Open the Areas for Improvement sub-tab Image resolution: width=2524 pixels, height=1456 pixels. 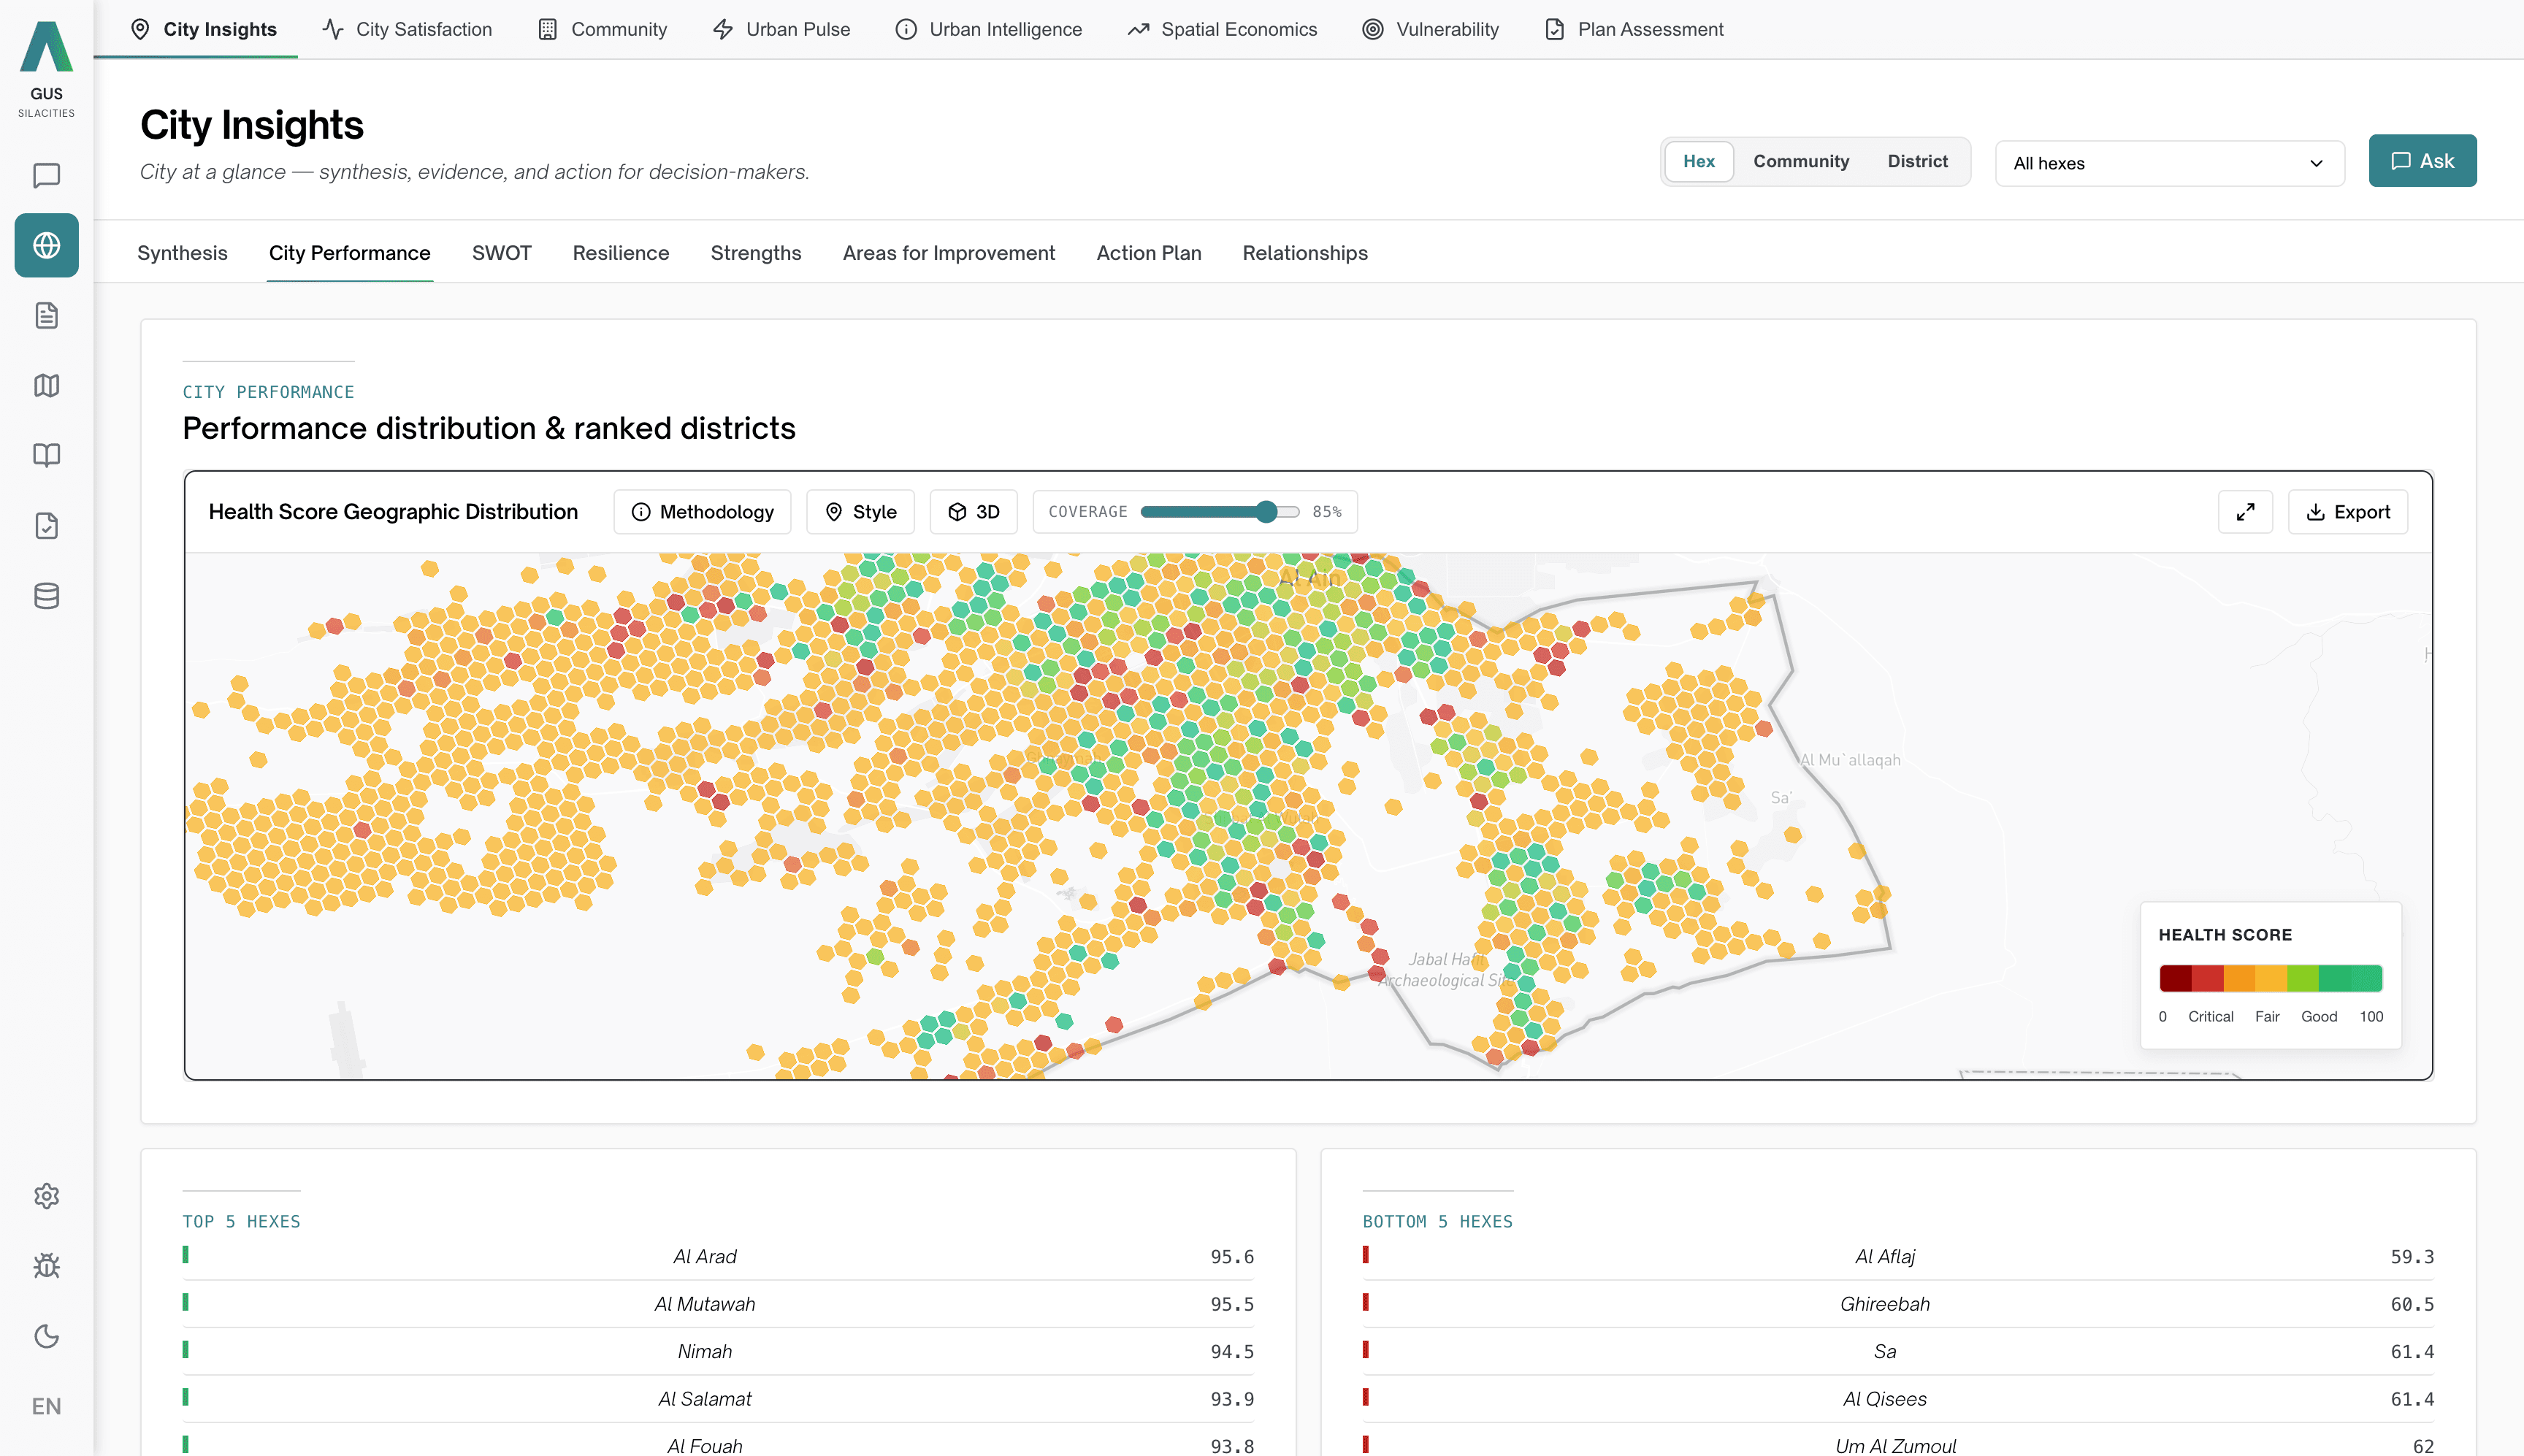(949, 253)
